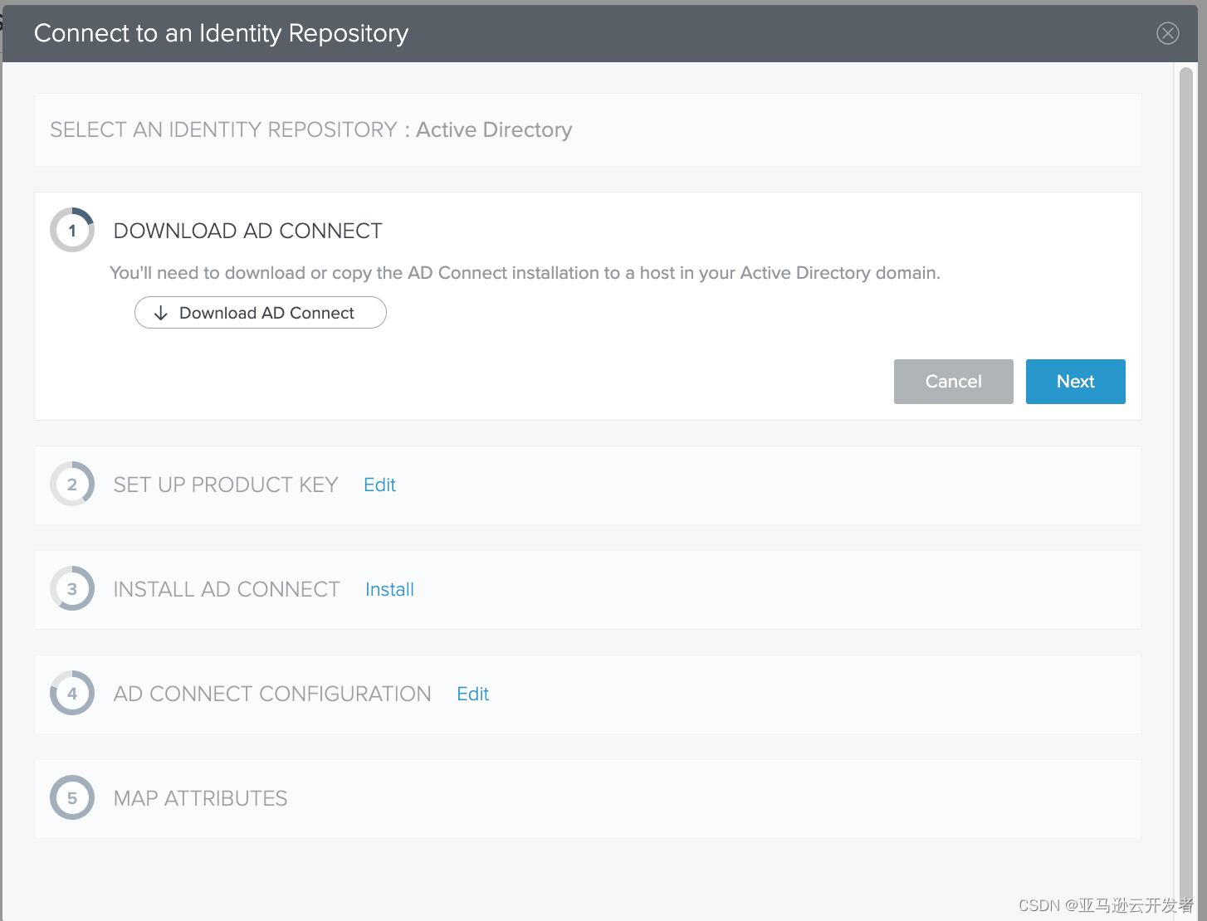Click the dialog title Connect to an Identity Repository
The height and width of the screenshot is (921, 1207).
pos(221,33)
